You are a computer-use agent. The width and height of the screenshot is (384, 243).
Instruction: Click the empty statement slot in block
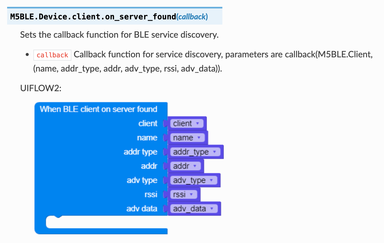click(107, 222)
